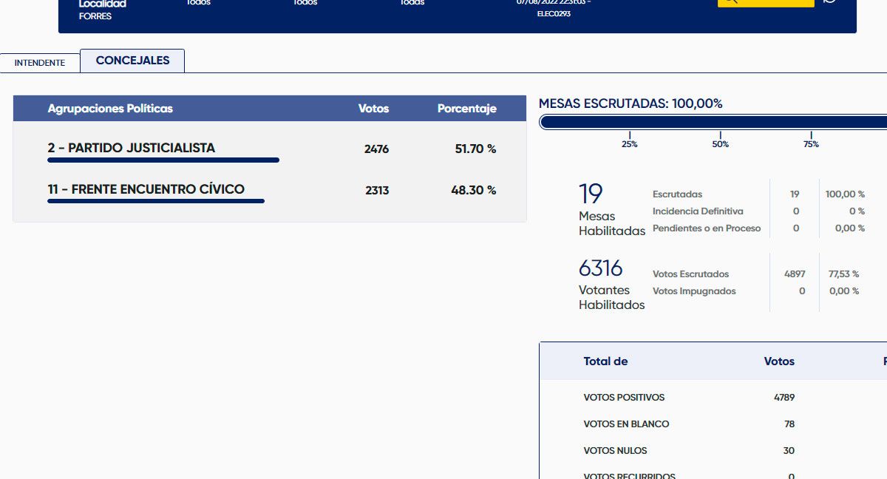
Task: Click the ELEC0293 election code text
Action: (x=554, y=14)
